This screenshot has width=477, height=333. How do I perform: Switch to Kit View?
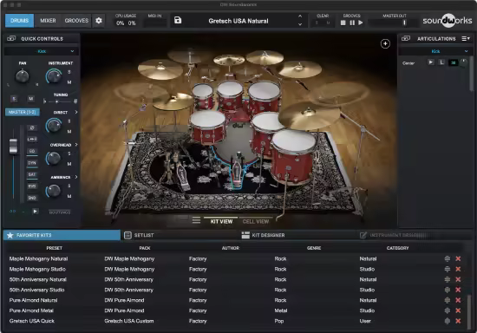pyautogui.click(x=221, y=221)
